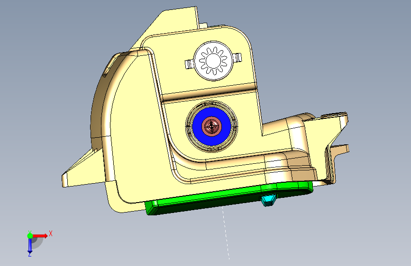Screen dimensions: 411x266
Task: Click the blue Z axis arrow of triad
Action: coord(30,246)
